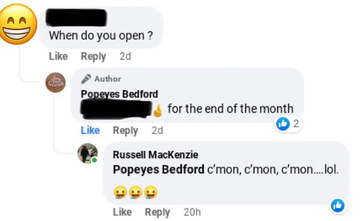The height and width of the screenshot is (221, 363).
Task: Open the Russell MacKenzie profile name link
Action: (156, 155)
